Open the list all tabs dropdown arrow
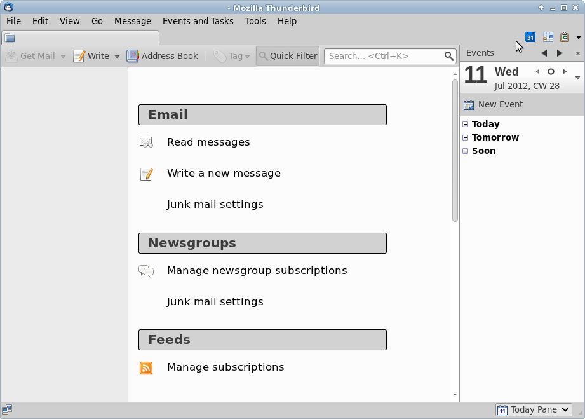 tap(578, 38)
